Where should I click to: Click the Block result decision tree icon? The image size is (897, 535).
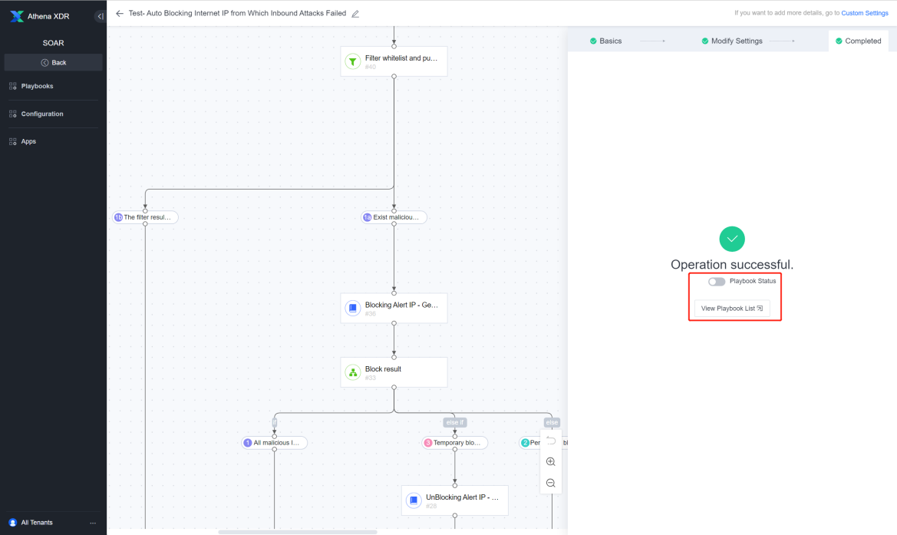tap(352, 372)
